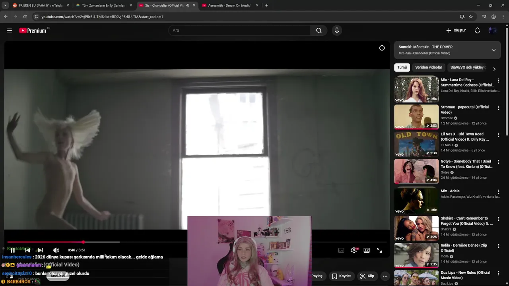This screenshot has height=286, width=509.
Task: Open player settings gear
Action: tap(354, 250)
